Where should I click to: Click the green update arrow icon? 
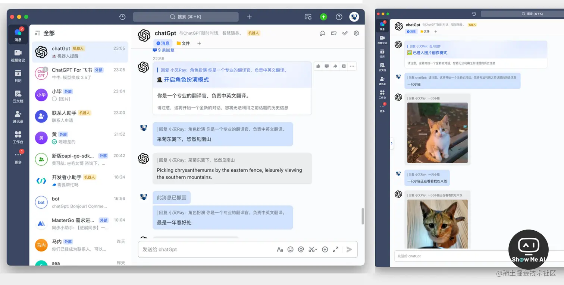pyautogui.click(x=323, y=17)
